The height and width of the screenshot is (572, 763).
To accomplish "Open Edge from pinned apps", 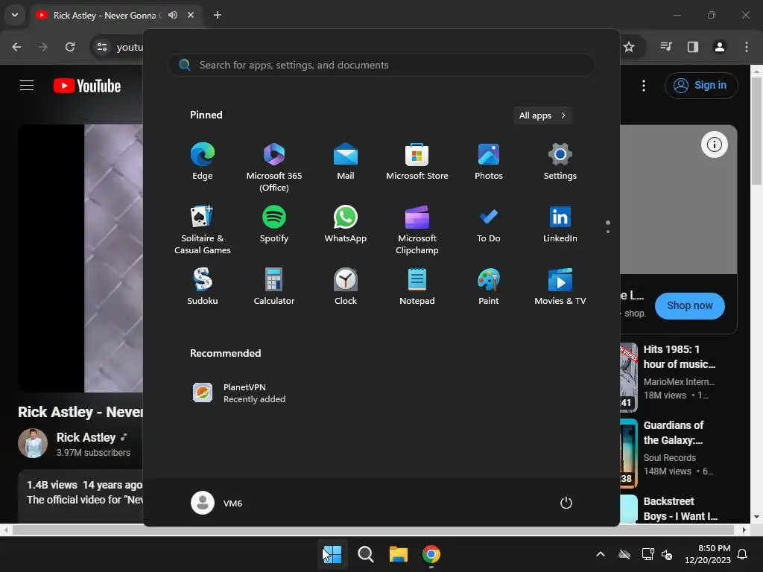I will click(203, 162).
